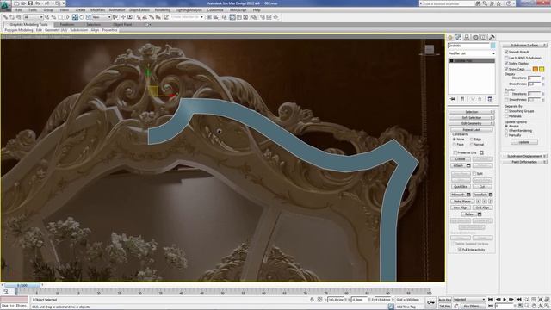Open the Attach settings box icon
551x310 pixels.
468,165
